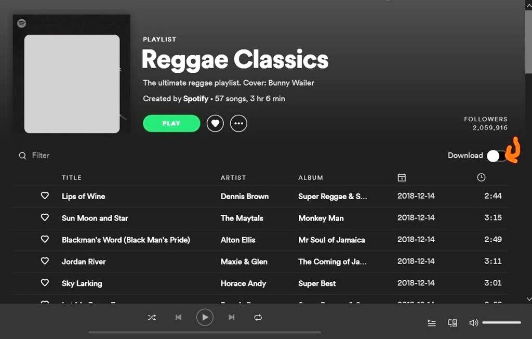Sort tracks by TITLE column
532x339 pixels.
[72, 178]
